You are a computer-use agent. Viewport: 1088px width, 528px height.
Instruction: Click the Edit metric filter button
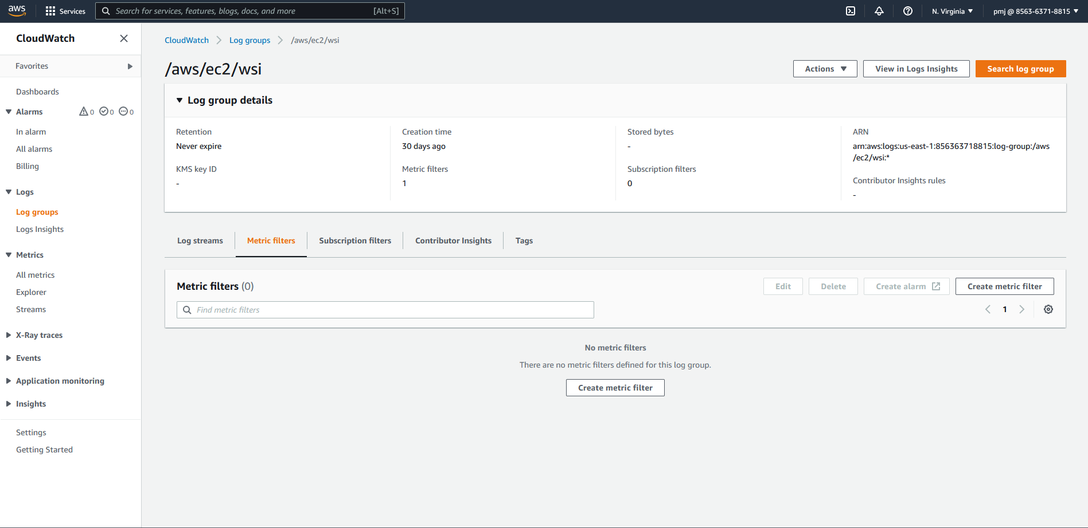[783, 286]
